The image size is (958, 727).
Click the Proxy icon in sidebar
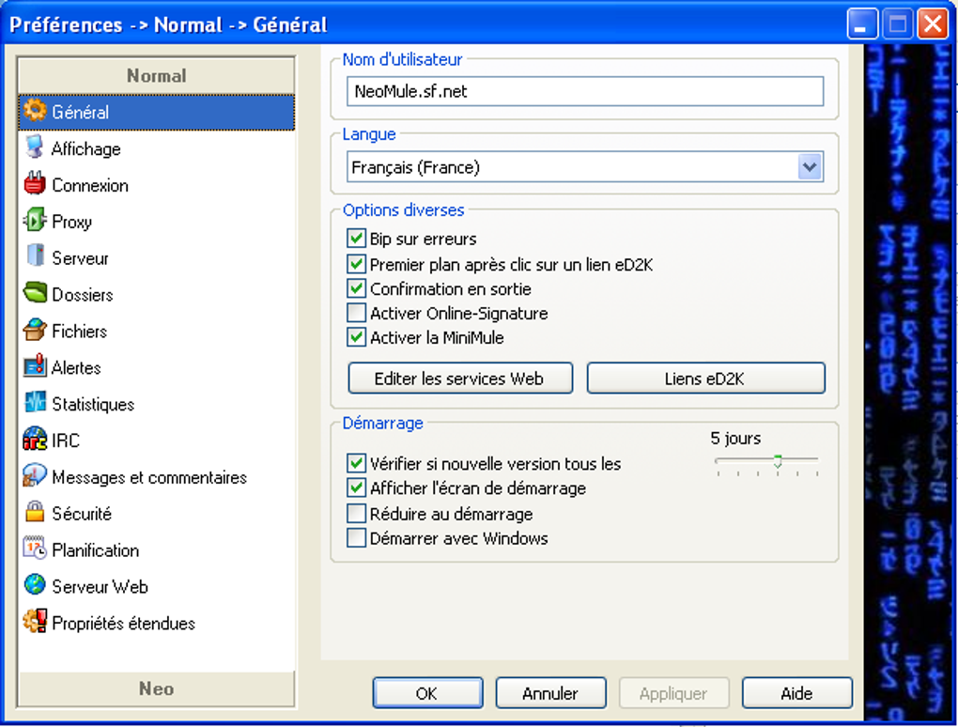click(35, 222)
